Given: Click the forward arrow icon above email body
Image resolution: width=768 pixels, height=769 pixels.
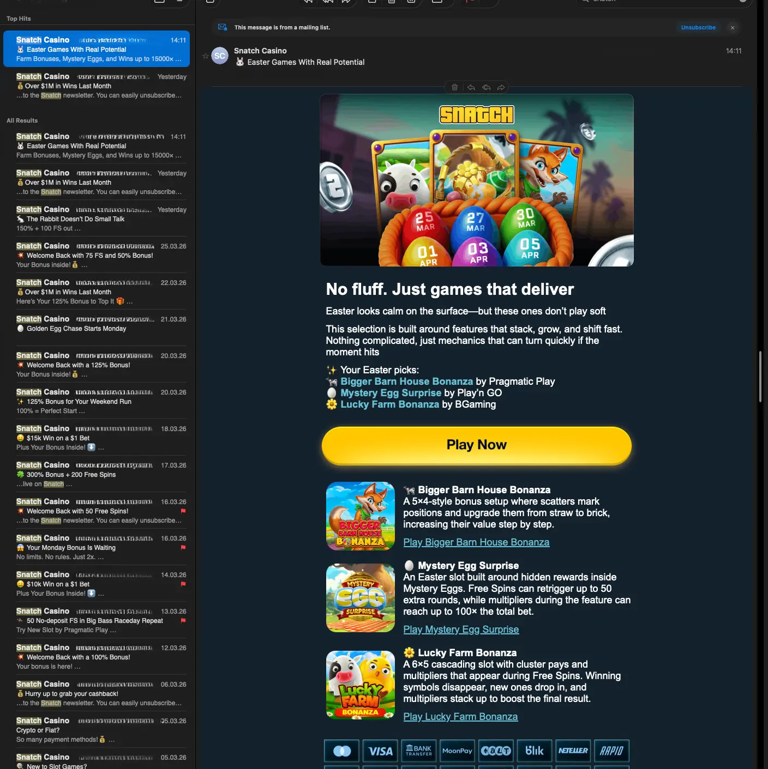Looking at the screenshot, I should 501,87.
